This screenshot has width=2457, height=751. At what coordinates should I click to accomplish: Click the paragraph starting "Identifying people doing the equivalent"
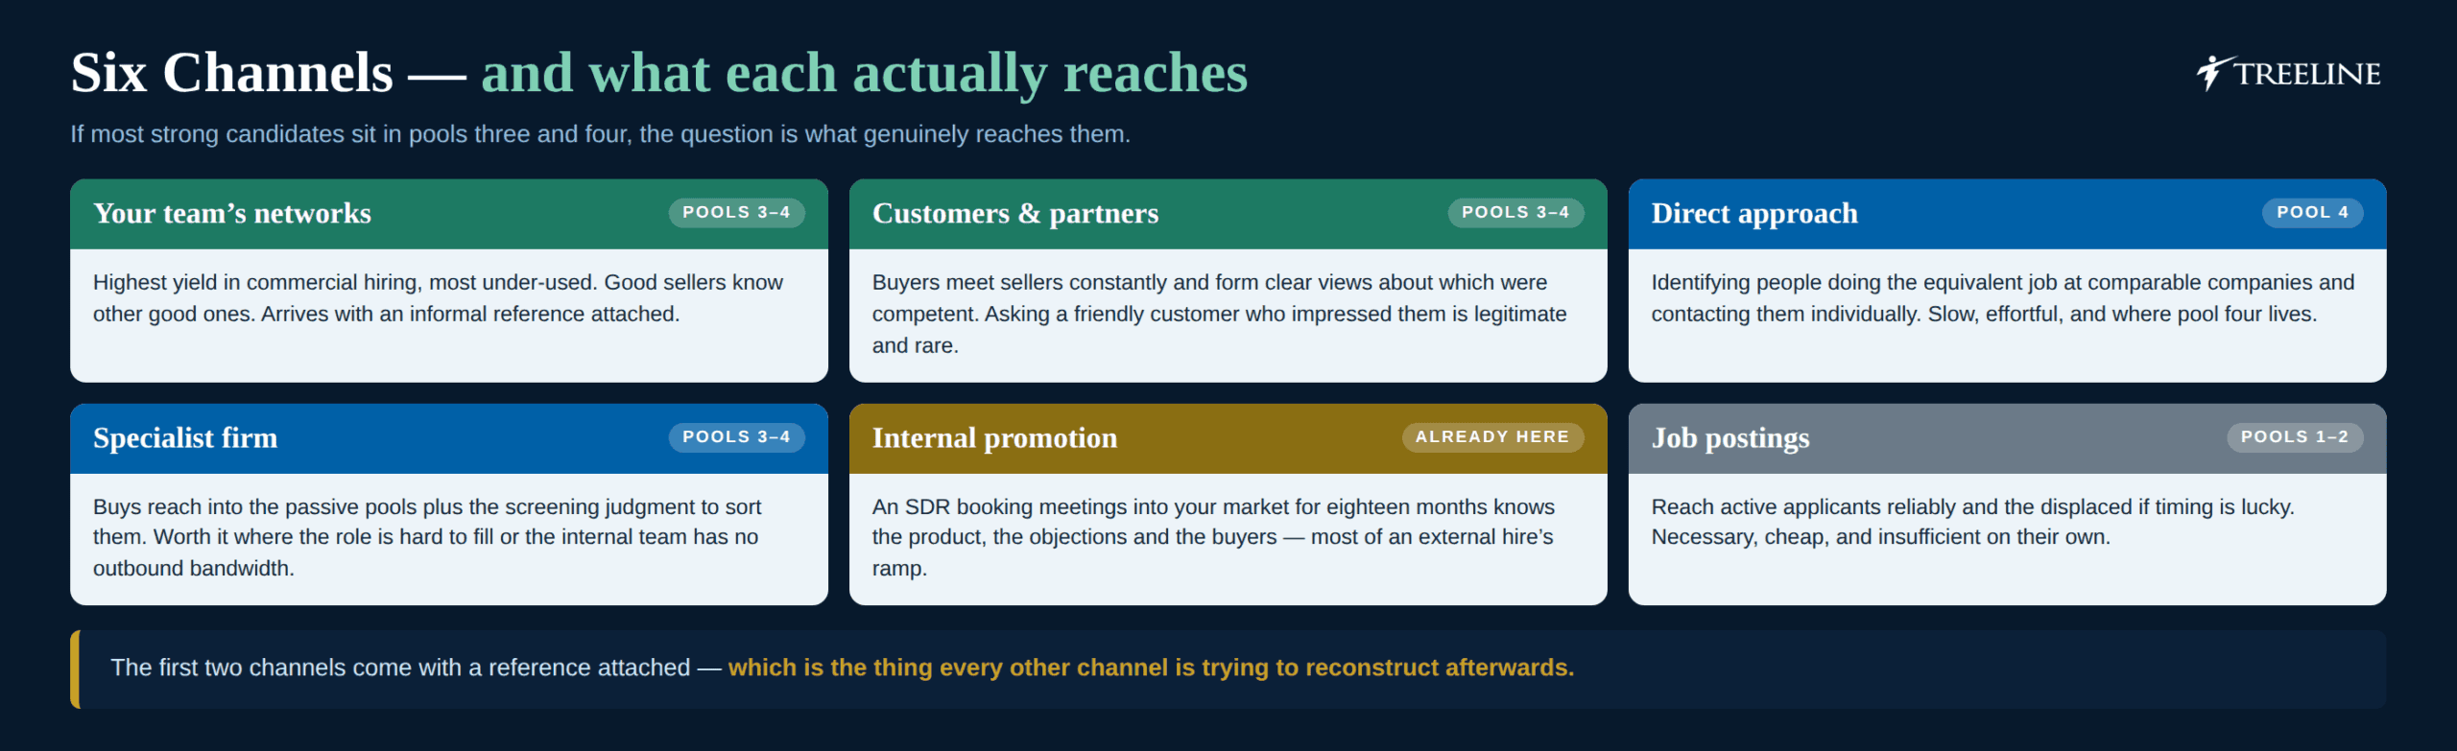point(2003,298)
